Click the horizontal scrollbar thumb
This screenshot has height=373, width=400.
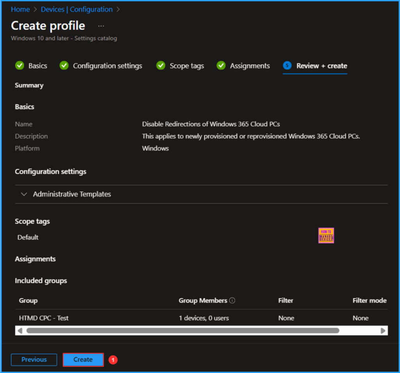[183, 331]
